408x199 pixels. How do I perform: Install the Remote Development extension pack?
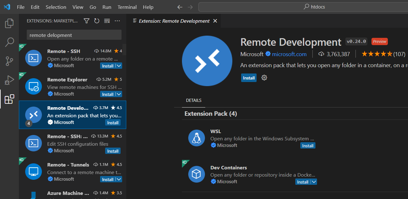pos(249,78)
